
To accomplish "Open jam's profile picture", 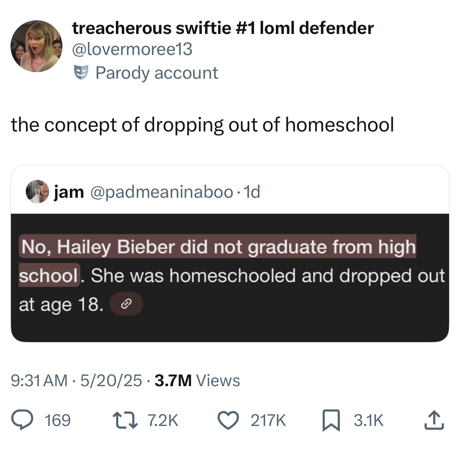I will 38,192.
